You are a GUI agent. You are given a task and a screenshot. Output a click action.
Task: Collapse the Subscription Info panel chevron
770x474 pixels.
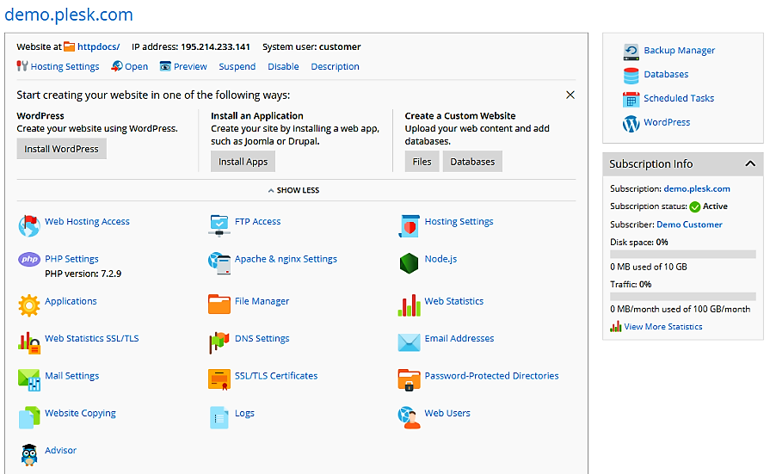tap(750, 163)
